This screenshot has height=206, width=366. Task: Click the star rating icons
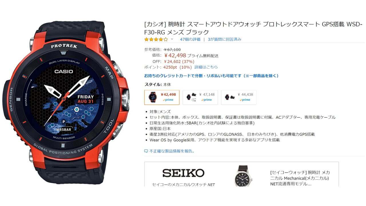156,39
